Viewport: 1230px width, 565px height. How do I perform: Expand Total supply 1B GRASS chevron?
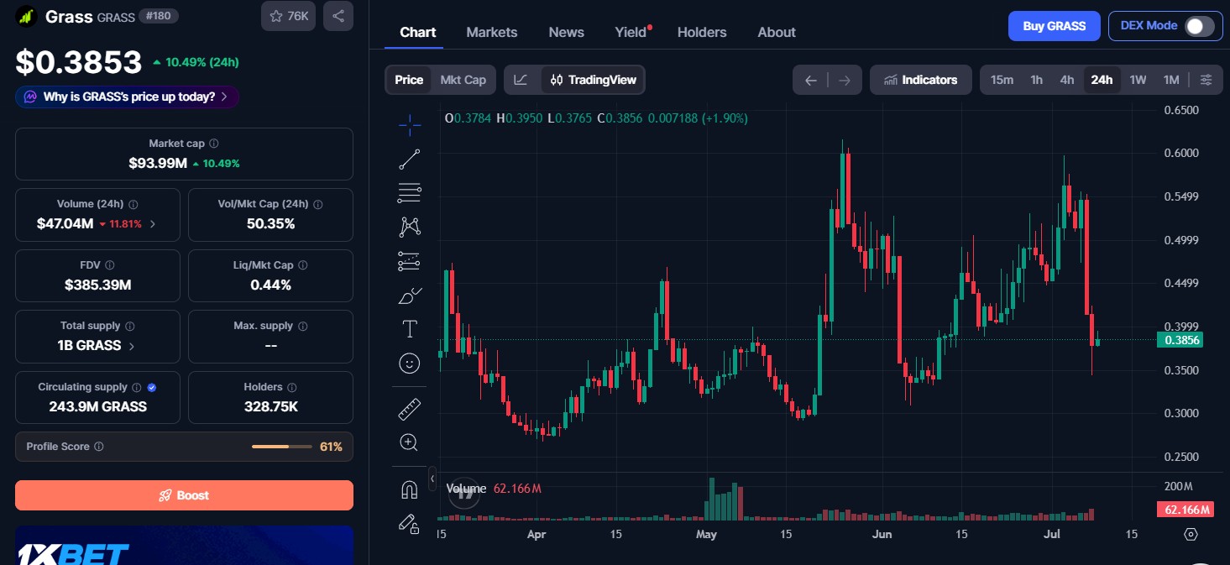tap(132, 346)
